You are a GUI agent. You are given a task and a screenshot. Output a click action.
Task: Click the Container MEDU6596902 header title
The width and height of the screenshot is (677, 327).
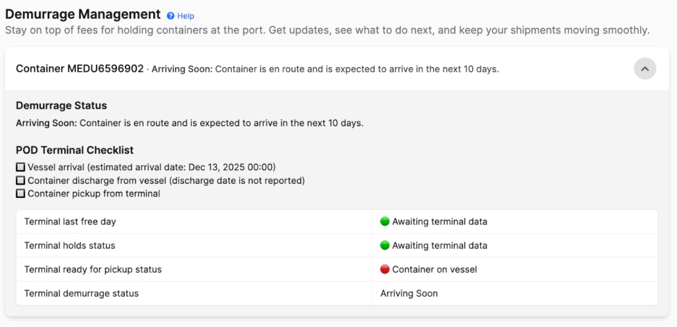[79, 68]
